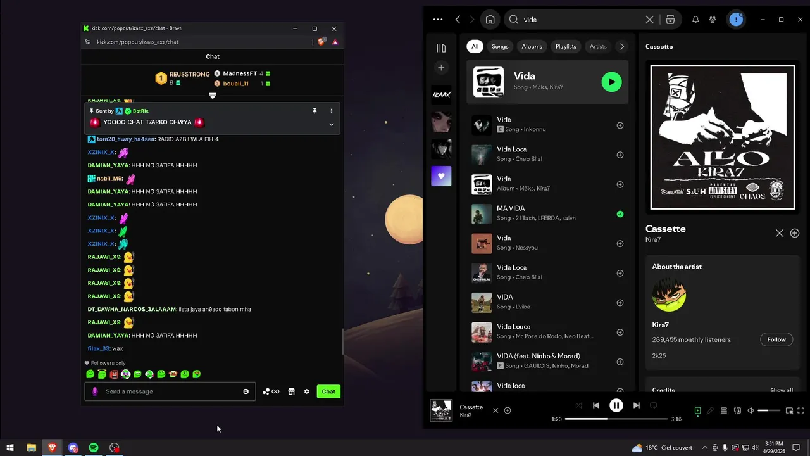Open the Cassette album cover art
Image resolution: width=810 pixels, height=456 pixels.
pyautogui.click(x=723, y=137)
